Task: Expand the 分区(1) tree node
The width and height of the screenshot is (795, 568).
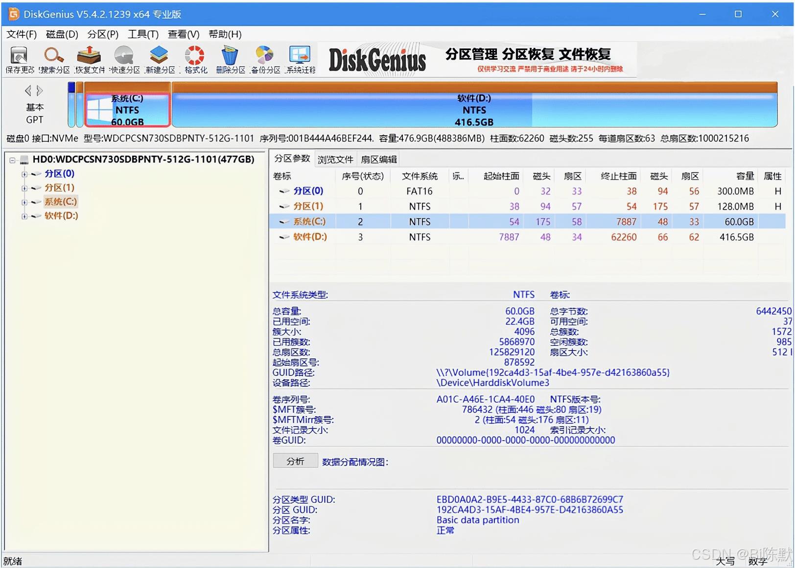Action: [24, 188]
